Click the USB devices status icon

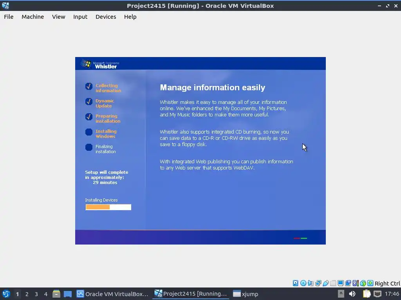(x=325, y=283)
